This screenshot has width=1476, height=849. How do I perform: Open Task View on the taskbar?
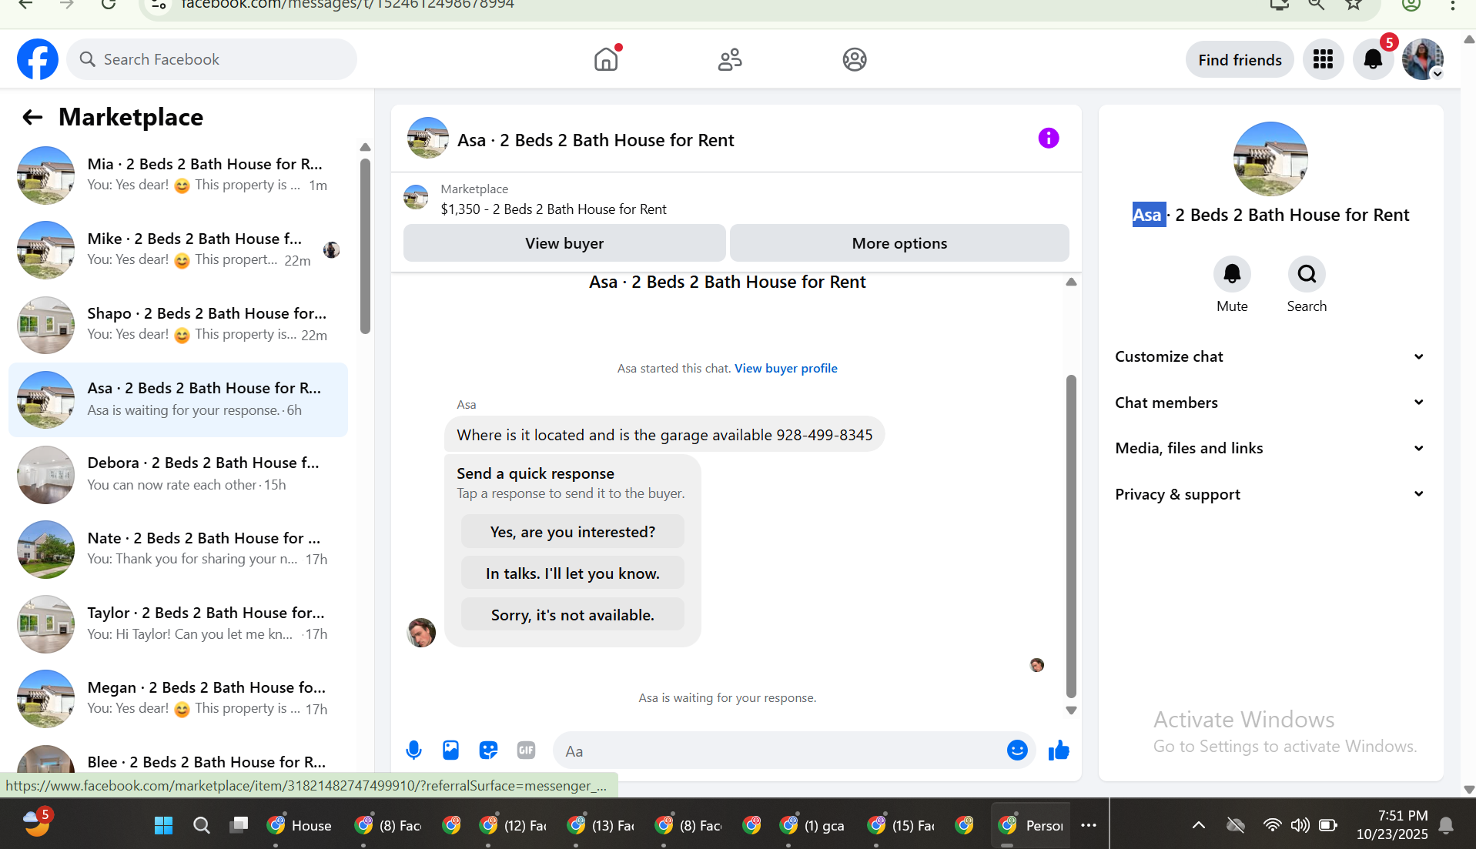pyautogui.click(x=239, y=825)
